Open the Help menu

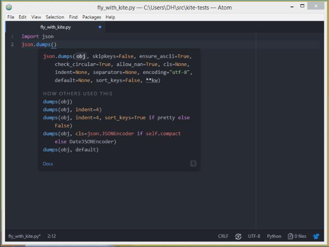point(110,17)
